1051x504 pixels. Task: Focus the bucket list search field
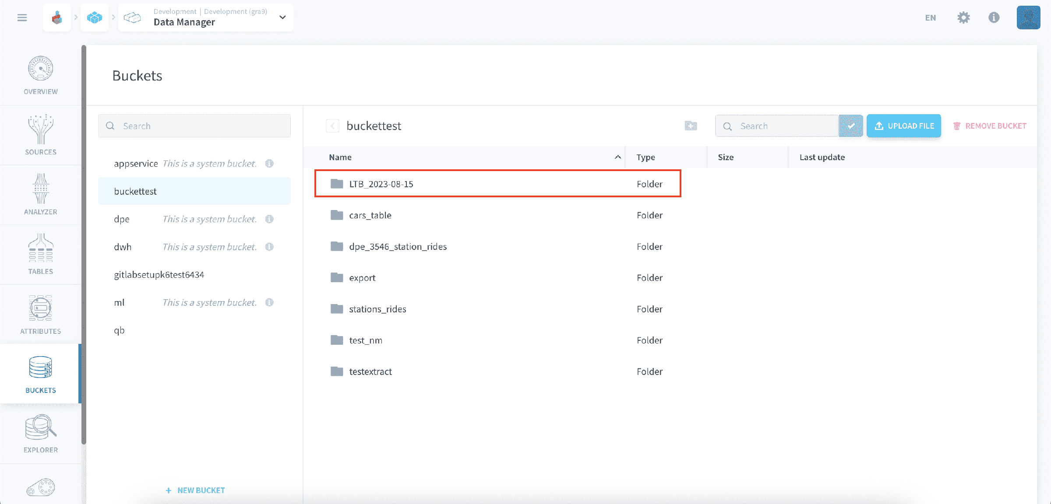pyautogui.click(x=194, y=126)
